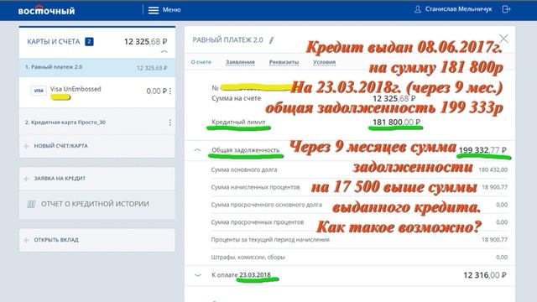Click plus icon for Открыть вклад
537x302 pixels.
[x=26, y=240]
